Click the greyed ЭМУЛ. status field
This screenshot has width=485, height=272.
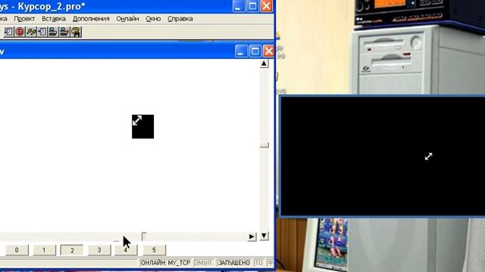pyautogui.click(x=204, y=263)
